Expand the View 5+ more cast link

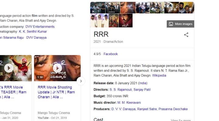(181, 120)
